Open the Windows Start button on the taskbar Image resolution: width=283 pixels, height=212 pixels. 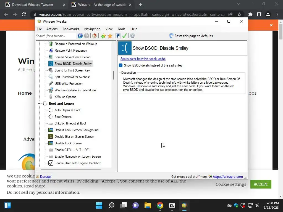(x=99, y=205)
